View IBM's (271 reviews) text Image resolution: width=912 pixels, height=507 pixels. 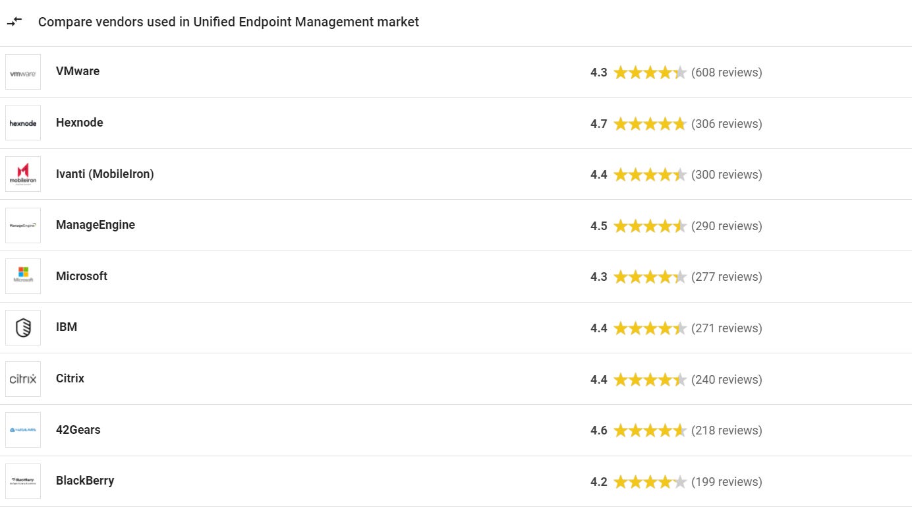point(727,328)
